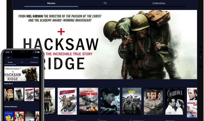Tap the Search icon in the tablet bottom bar
This screenshot has height=121, width=204.
(x=68, y=120)
